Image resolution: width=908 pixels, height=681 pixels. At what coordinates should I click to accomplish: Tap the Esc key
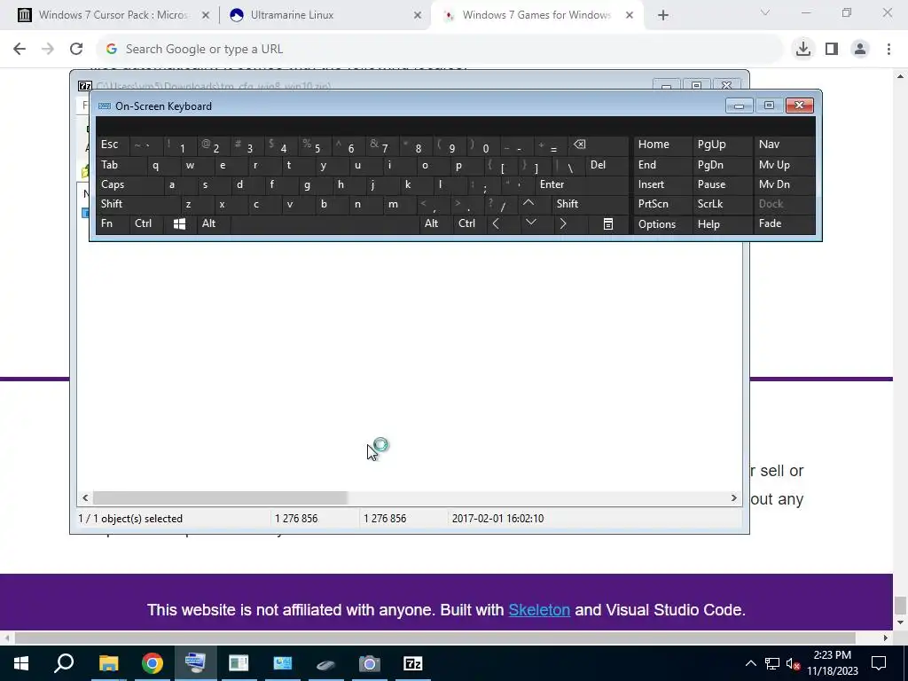(113, 145)
